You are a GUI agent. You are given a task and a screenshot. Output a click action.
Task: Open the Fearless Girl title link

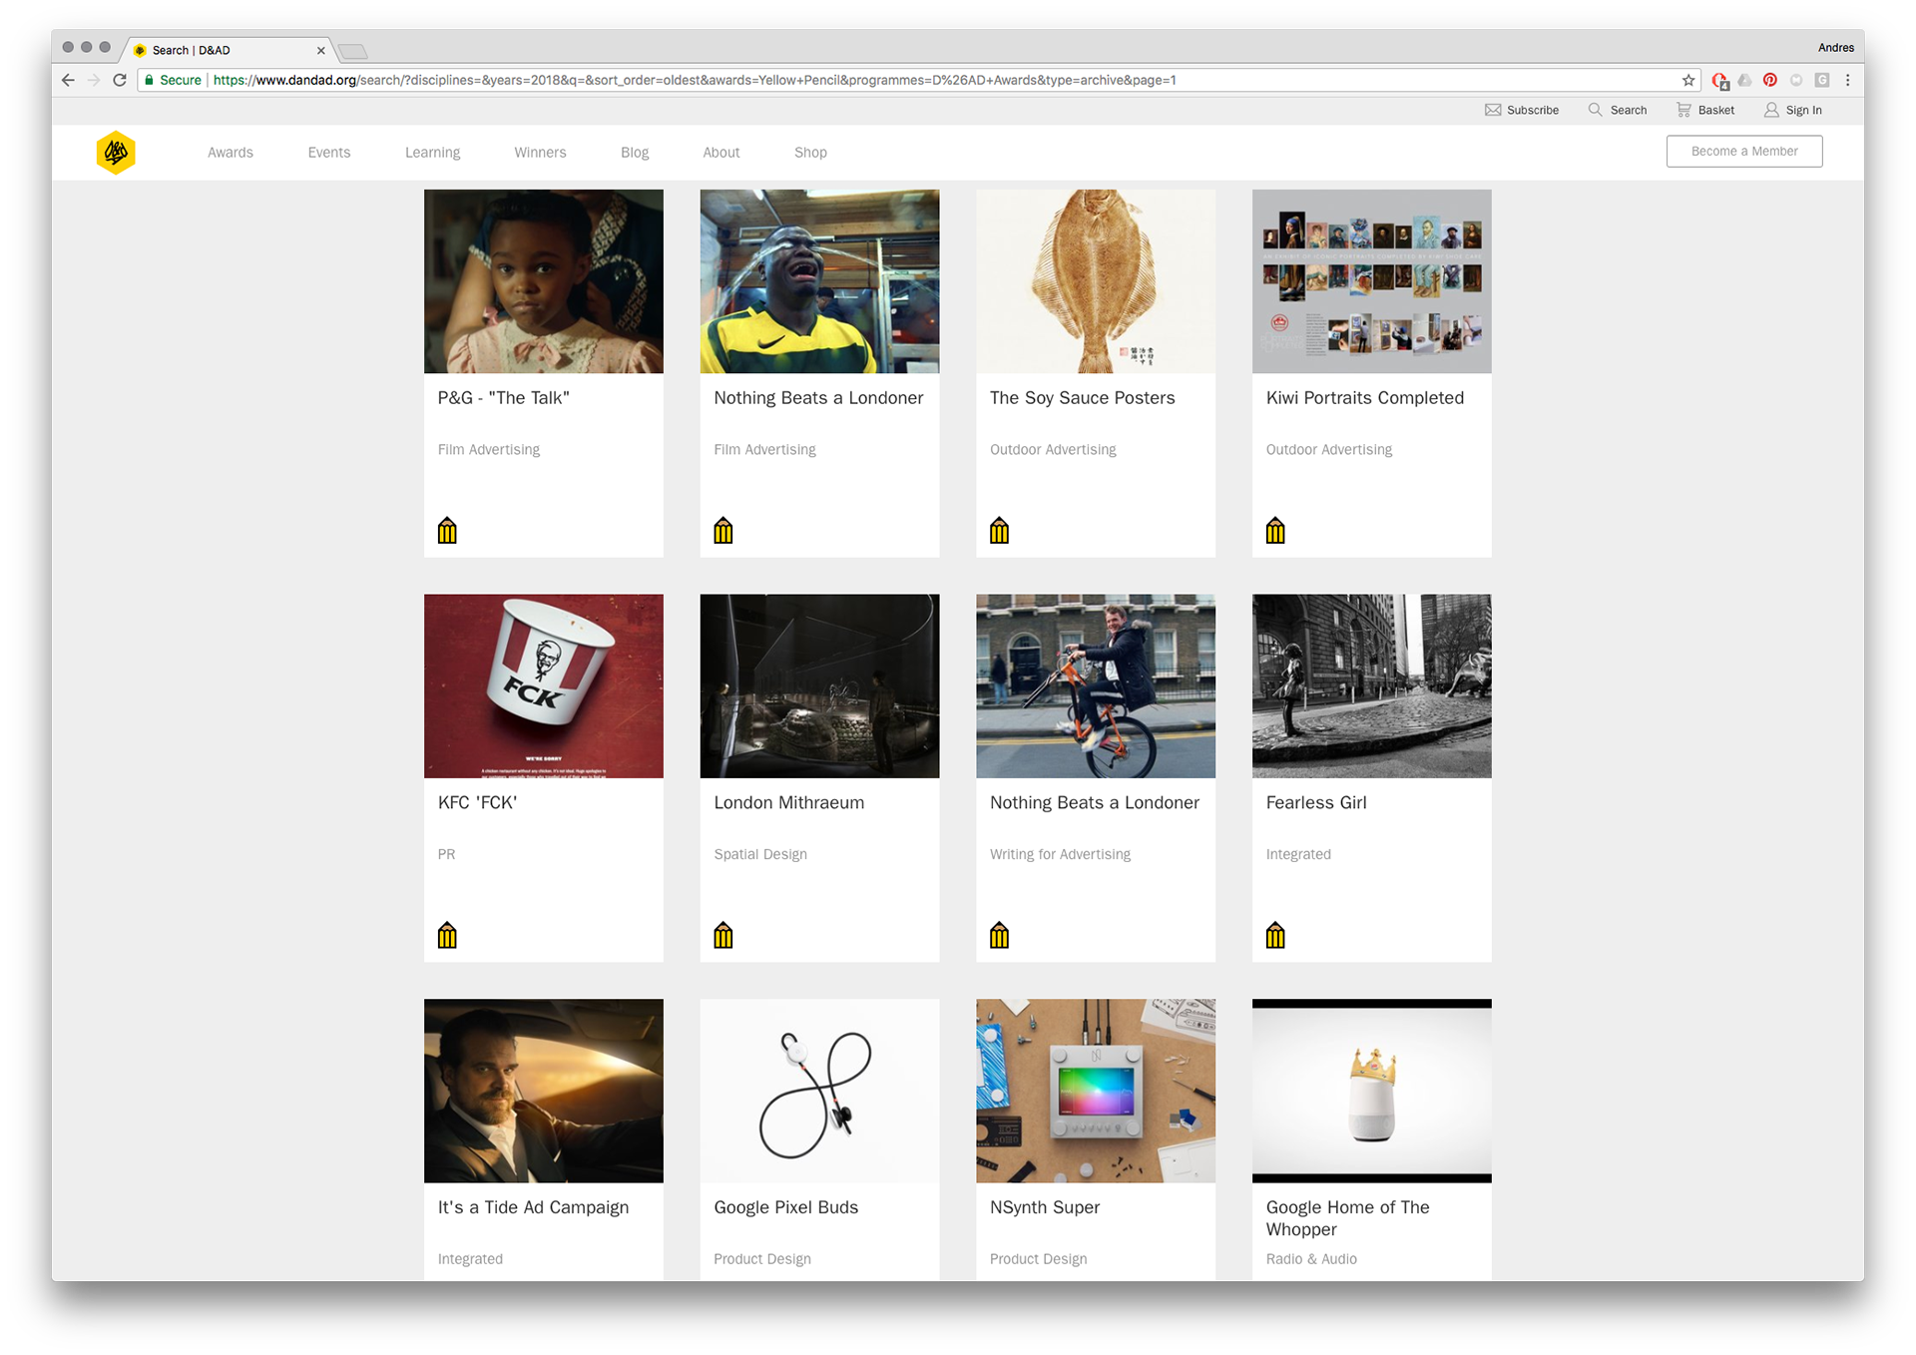pyautogui.click(x=1316, y=802)
